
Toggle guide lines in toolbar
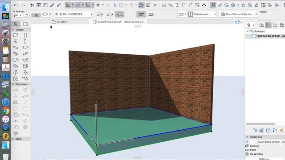tap(68, 5)
